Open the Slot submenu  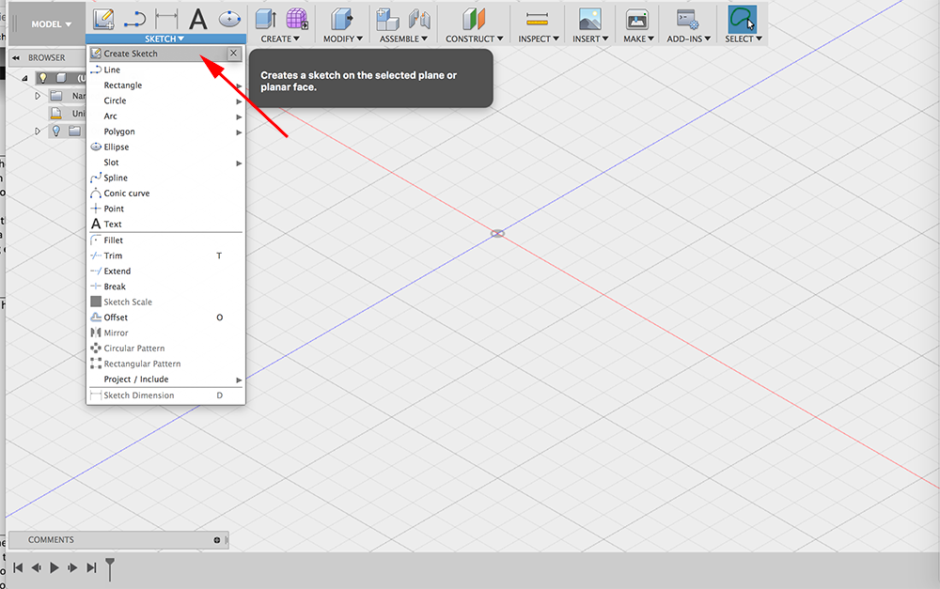click(166, 163)
